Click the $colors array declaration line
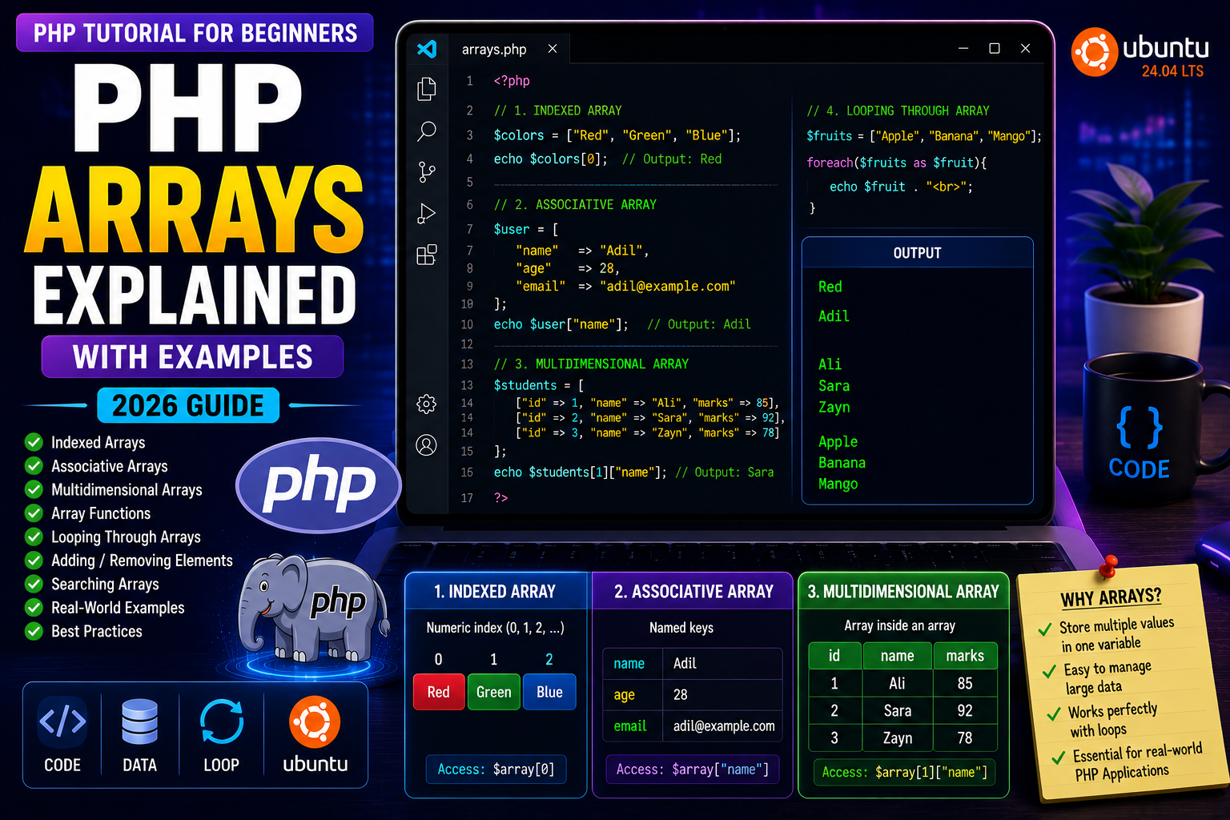 617,135
